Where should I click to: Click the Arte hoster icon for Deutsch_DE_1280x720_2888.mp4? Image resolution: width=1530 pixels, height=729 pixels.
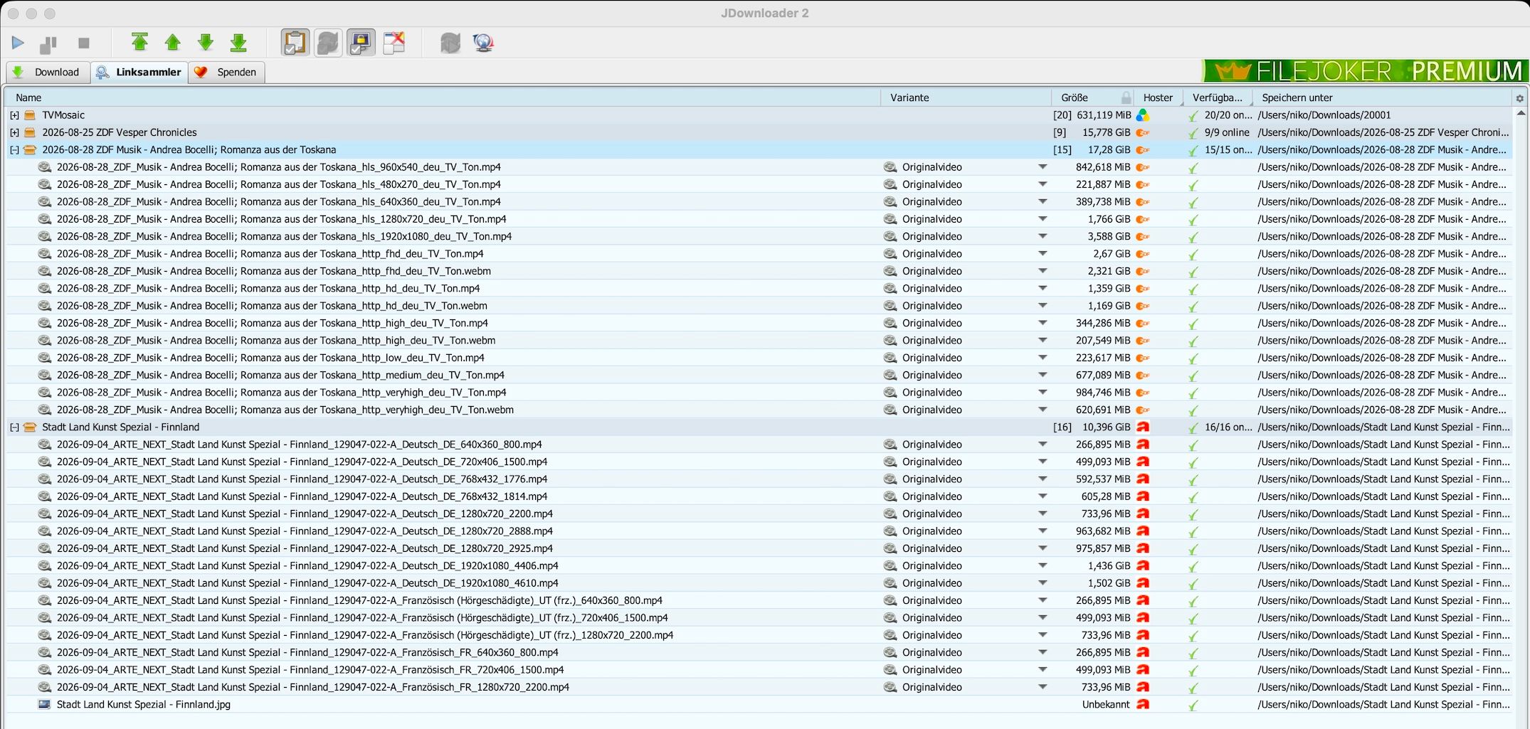coord(1143,531)
